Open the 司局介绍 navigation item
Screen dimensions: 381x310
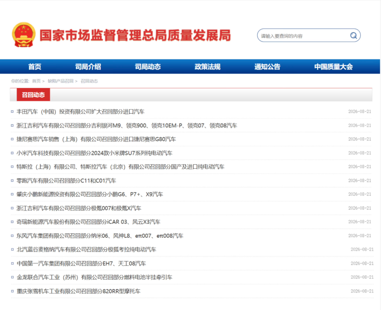pos(88,67)
